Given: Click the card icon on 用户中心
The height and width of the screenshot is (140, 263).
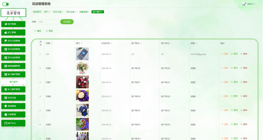Looking at the screenshot, I should pos(6,123).
